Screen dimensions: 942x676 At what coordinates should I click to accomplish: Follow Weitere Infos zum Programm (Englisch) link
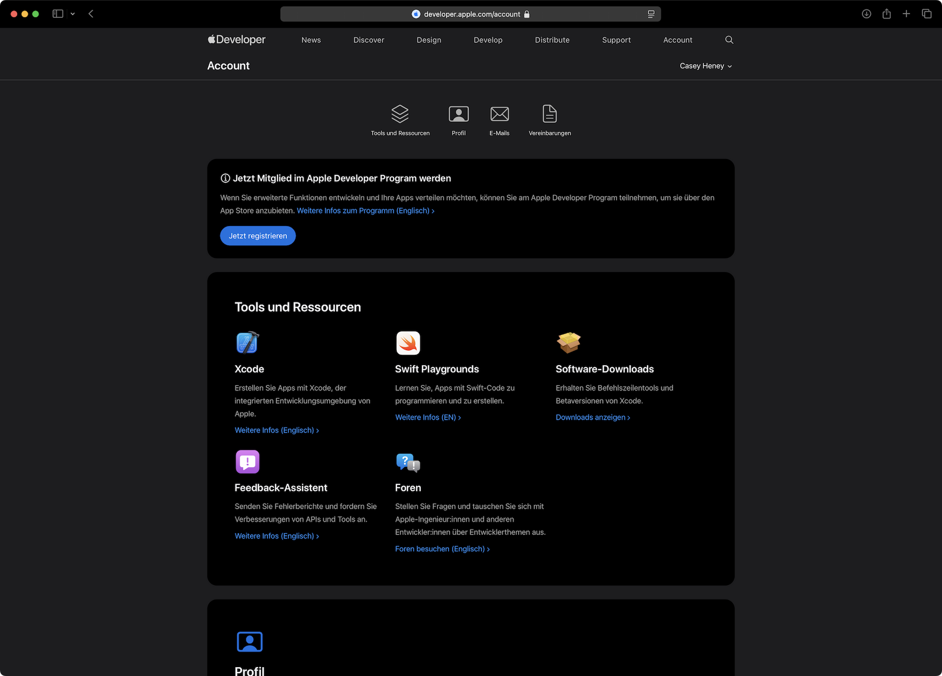pos(366,210)
